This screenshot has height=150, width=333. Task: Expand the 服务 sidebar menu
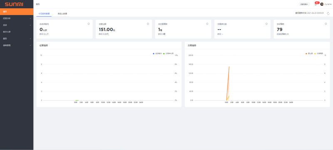coord(17,39)
